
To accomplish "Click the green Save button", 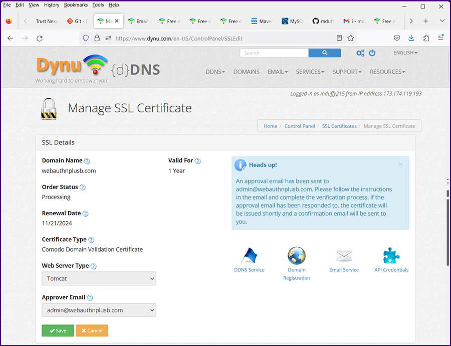I will click(x=58, y=331).
